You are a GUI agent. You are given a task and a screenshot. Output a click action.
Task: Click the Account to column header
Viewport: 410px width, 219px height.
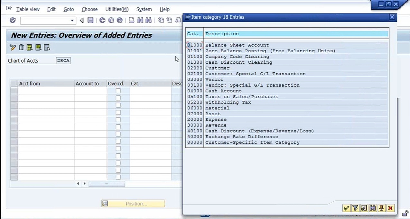tap(91, 83)
